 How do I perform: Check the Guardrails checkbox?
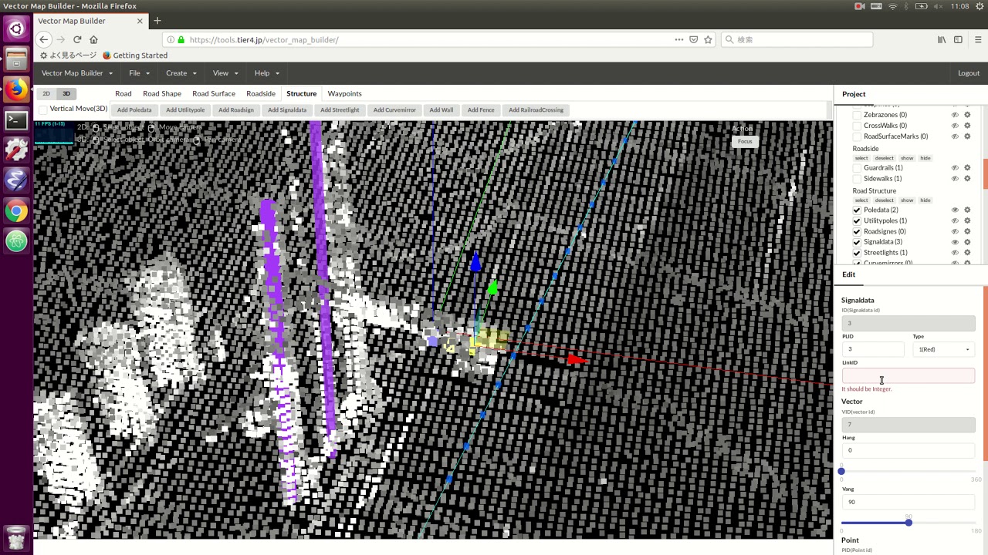857,168
